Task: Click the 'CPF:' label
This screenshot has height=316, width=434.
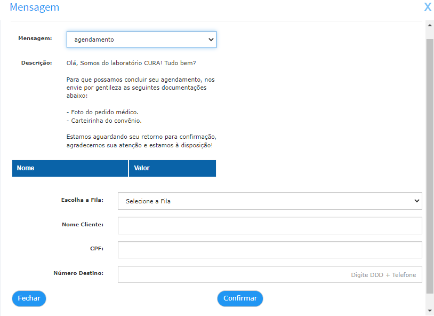Action: [97, 249]
